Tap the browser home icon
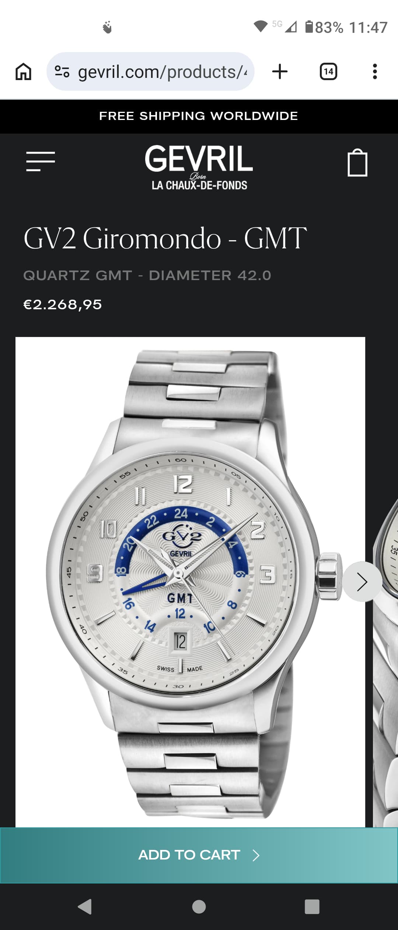Image resolution: width=398 pixels, height=930 pixels. click(23, 72)
